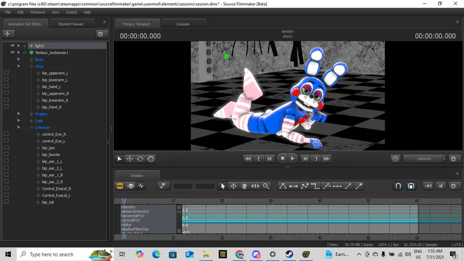Select the Clip Editor timeline mode icon
464x261 pixels.
click(x=120, y=186)
